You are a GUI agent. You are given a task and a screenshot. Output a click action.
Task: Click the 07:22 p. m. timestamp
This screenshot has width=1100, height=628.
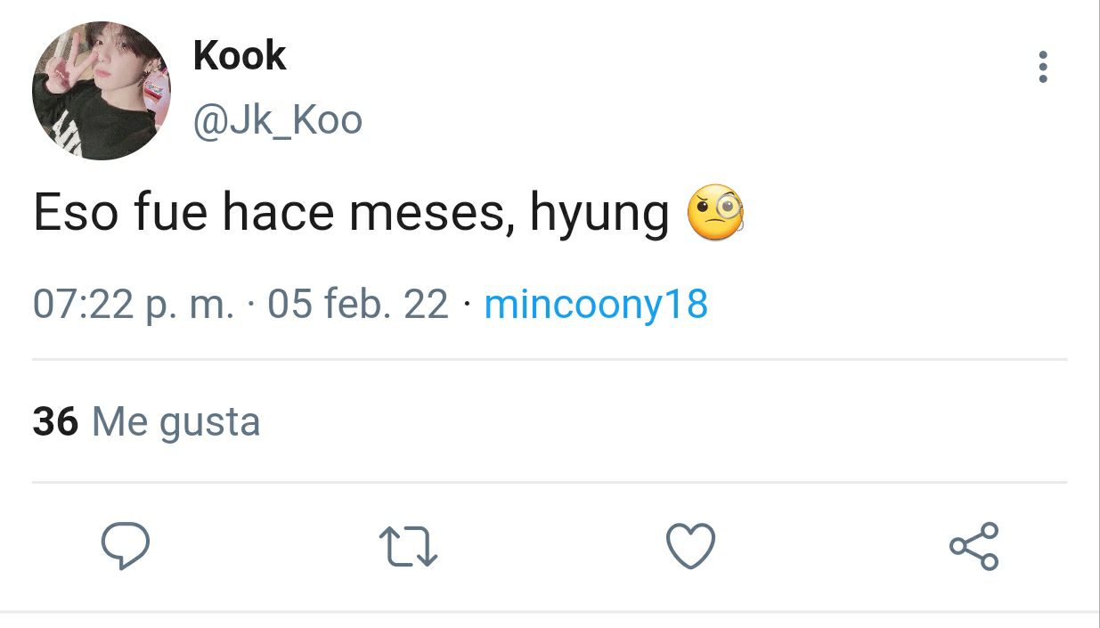tap(134, 306)
